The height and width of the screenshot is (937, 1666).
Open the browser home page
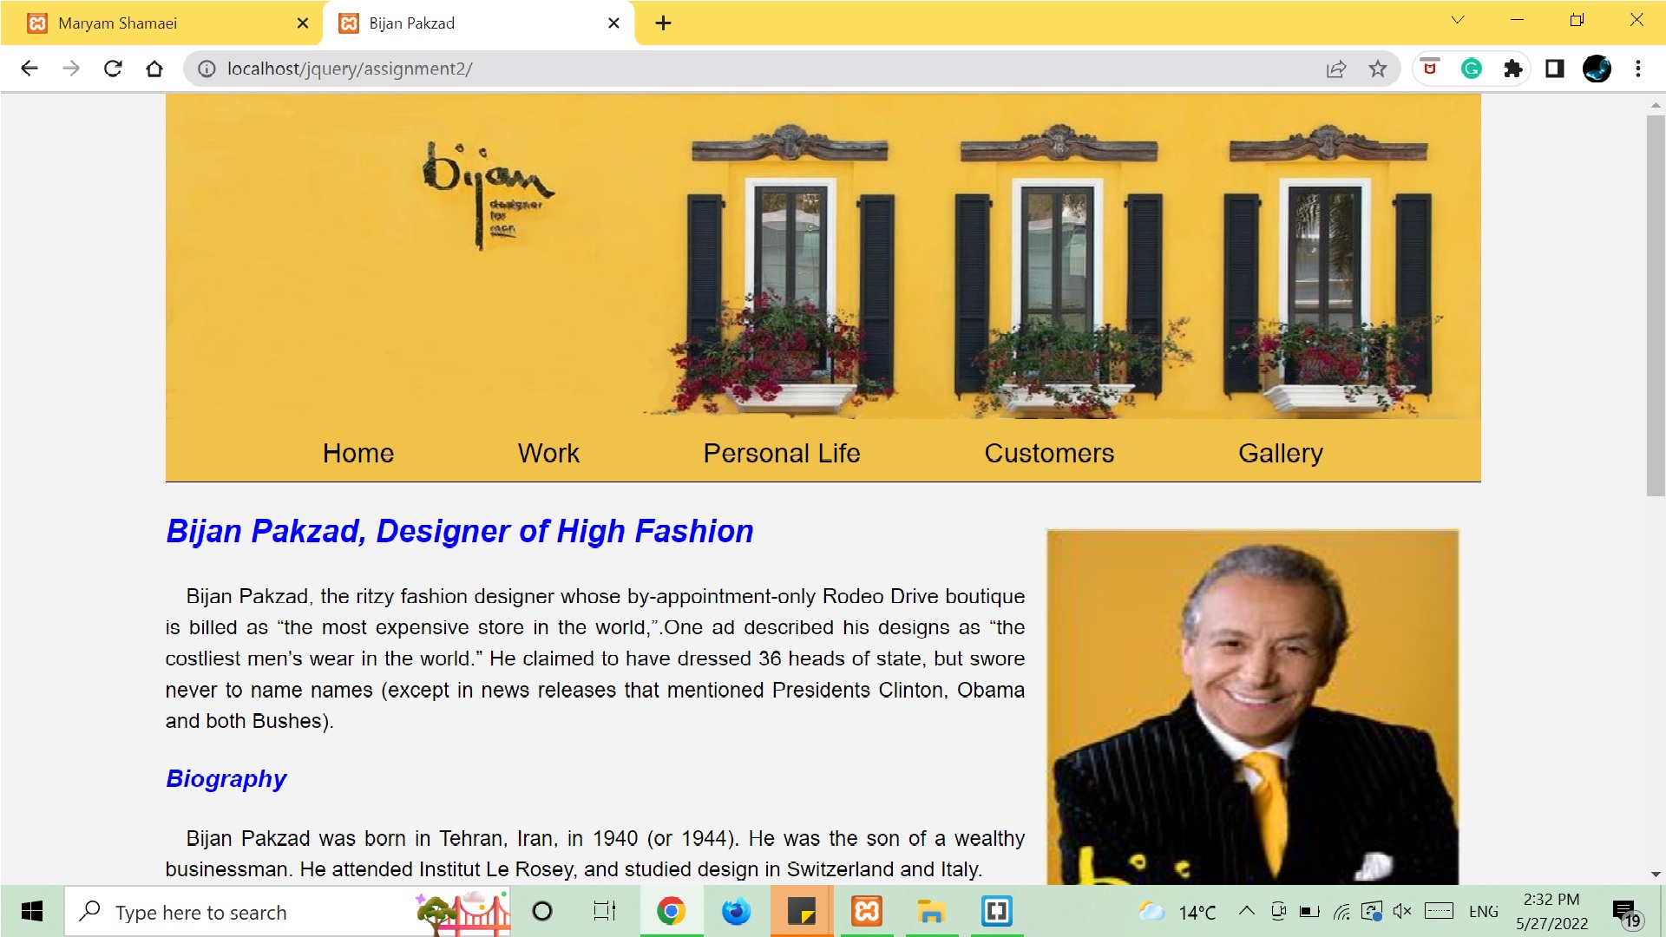point(154,69)
